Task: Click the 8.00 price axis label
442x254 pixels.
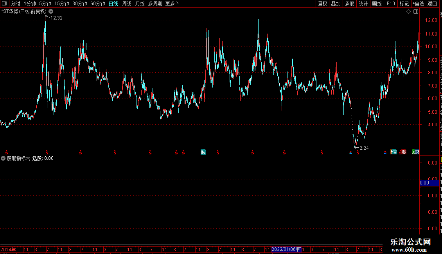Action: click(x=432, y=72)
